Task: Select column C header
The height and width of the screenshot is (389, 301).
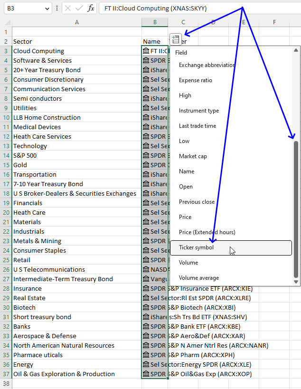Action: click(x=183, y=22)
